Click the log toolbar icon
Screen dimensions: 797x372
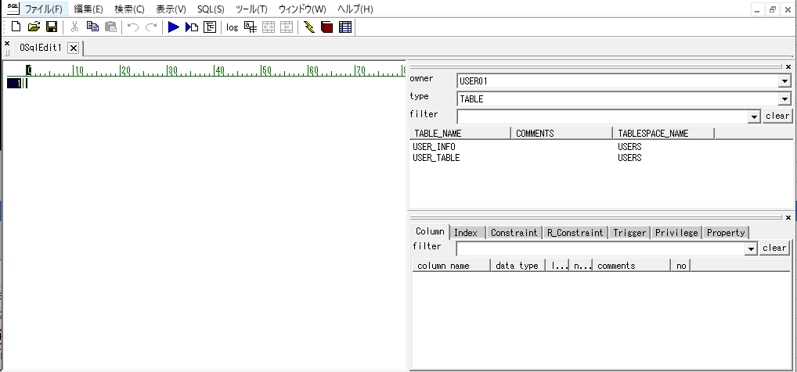click(x=233, y=27)
